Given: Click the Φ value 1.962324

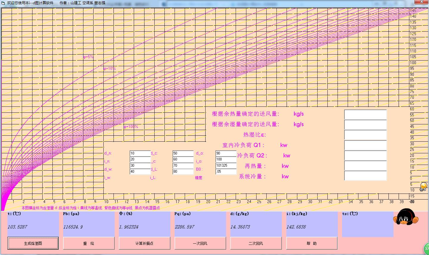Looking at the screenshot, I should pos(129,227).
